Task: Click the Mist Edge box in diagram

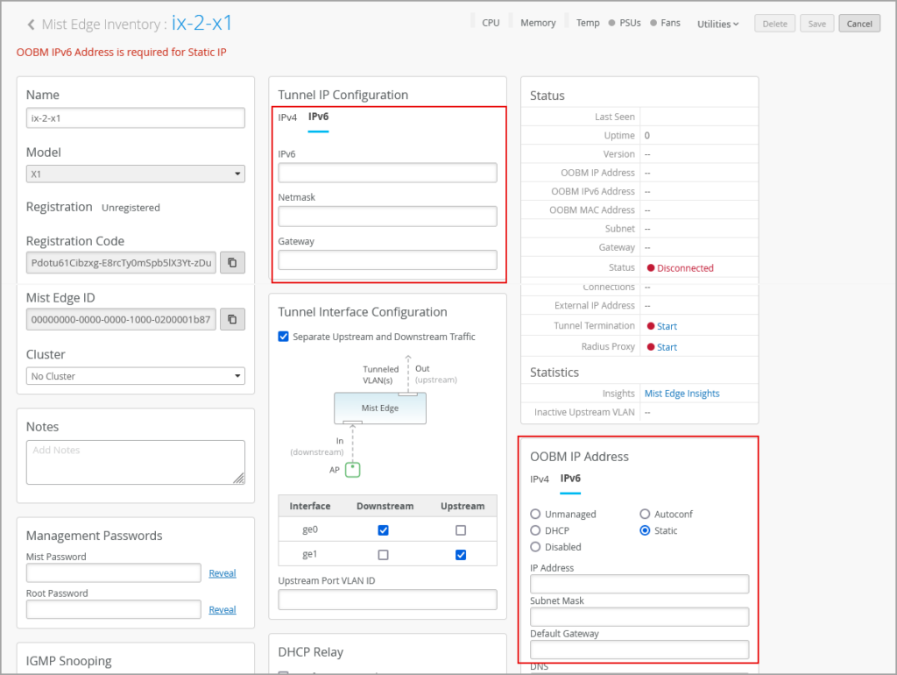Action: [379, 409]
